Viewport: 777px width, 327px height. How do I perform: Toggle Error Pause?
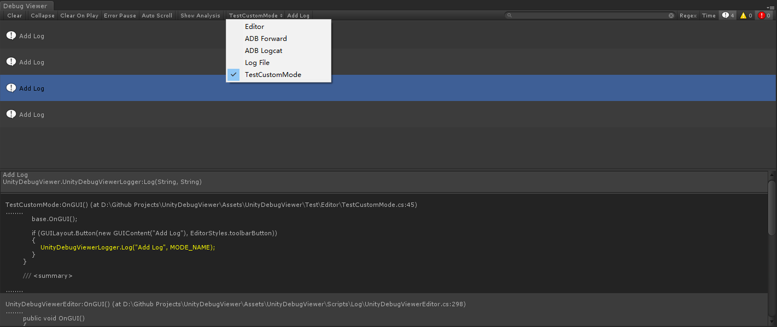(120, 15)
